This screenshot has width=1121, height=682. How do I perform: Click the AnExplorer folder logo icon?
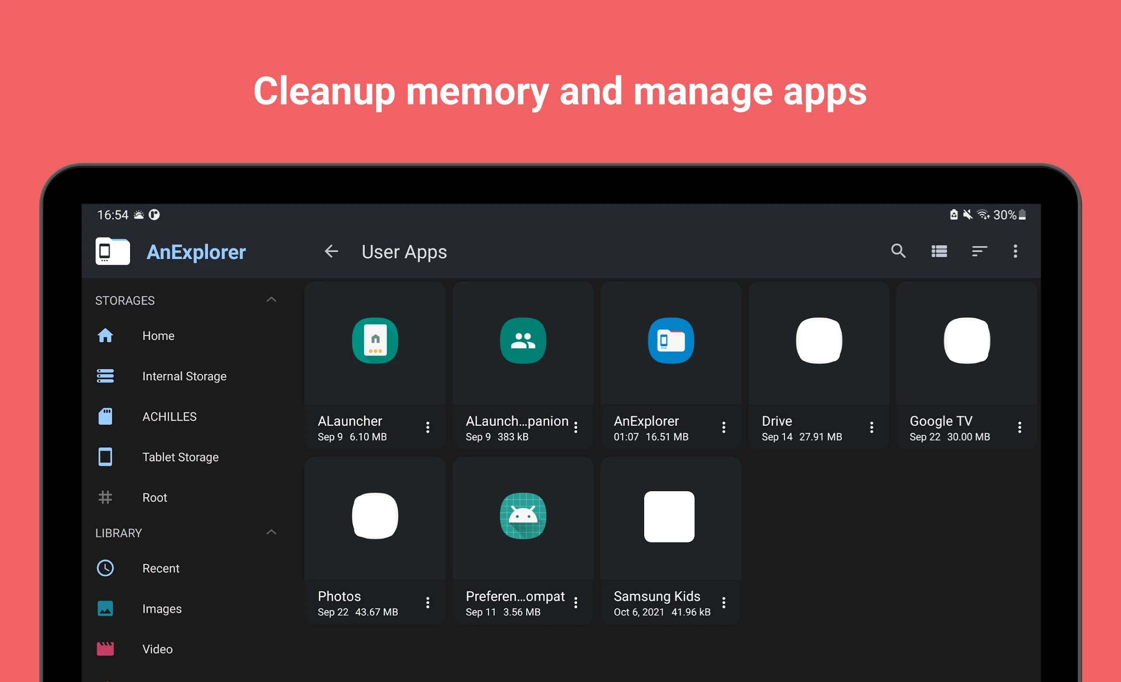pyautogui.click(x=113, y=251)
